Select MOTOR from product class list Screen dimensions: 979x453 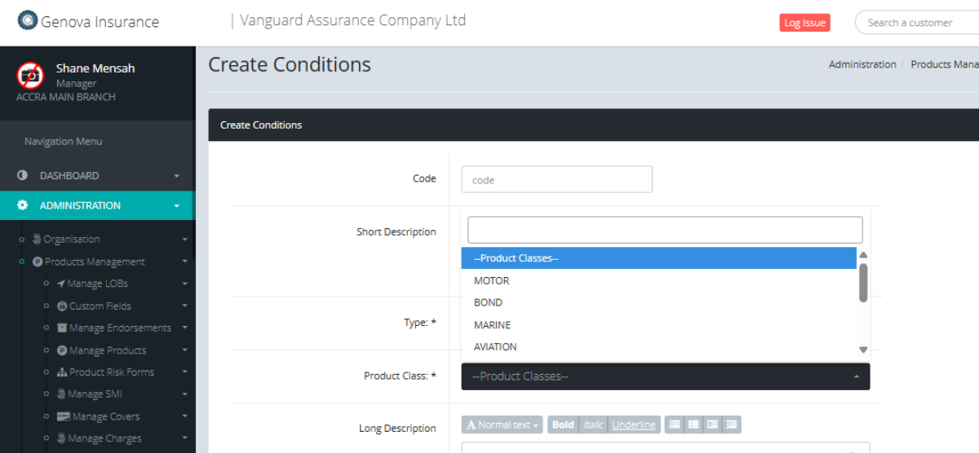(x=491, y=280)
